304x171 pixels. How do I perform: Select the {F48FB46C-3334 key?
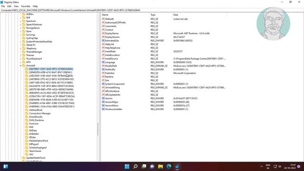point(52,106)
